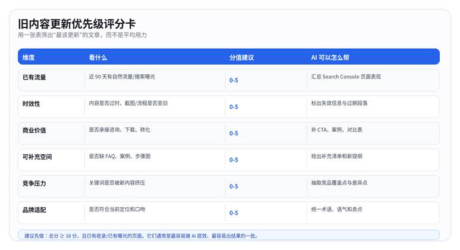460x250 pixels.
Task: Click the 商业价值 row label
Action: coord(34,130)
